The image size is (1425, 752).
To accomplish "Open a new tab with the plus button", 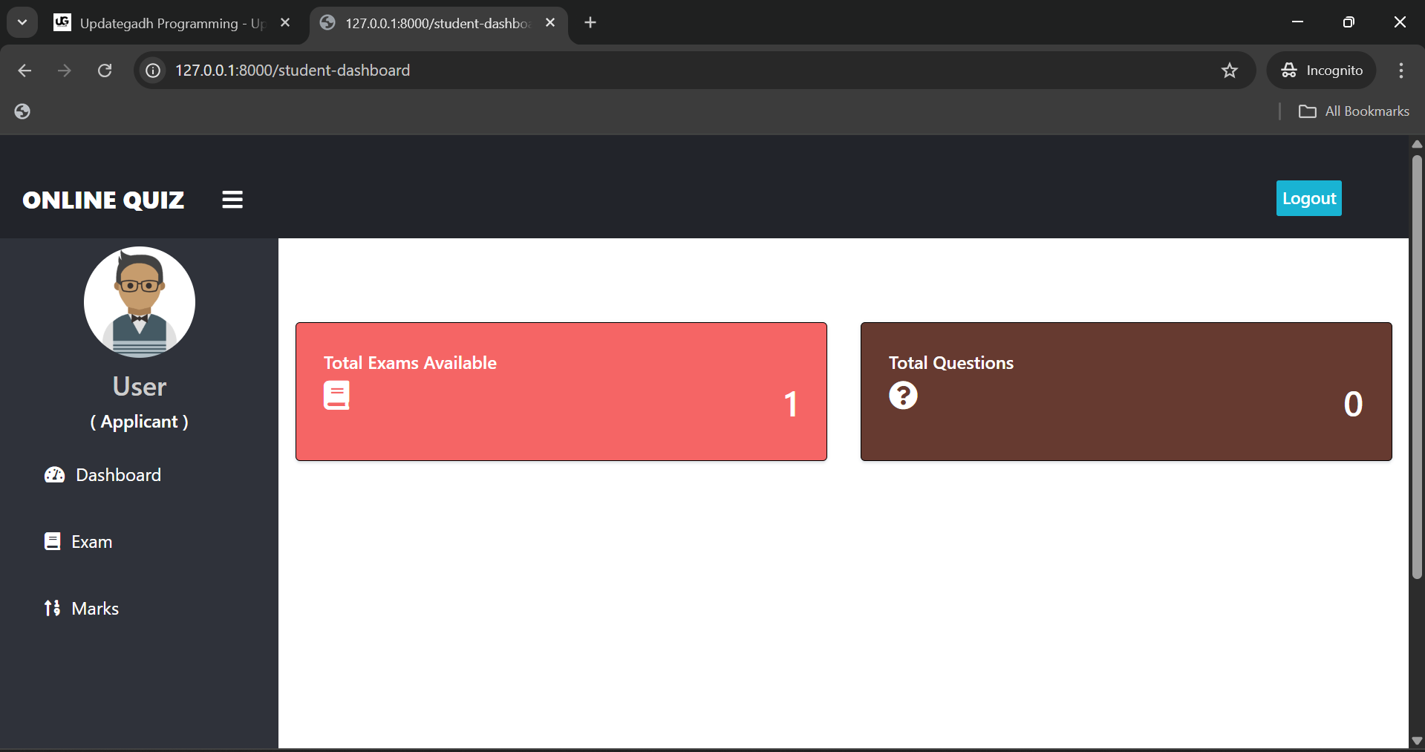I will click(x=590, y=23).
